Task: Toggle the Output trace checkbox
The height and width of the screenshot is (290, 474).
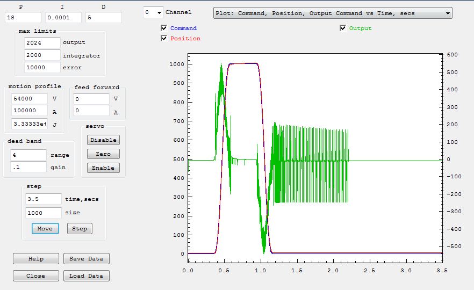Action: [343, 28]
